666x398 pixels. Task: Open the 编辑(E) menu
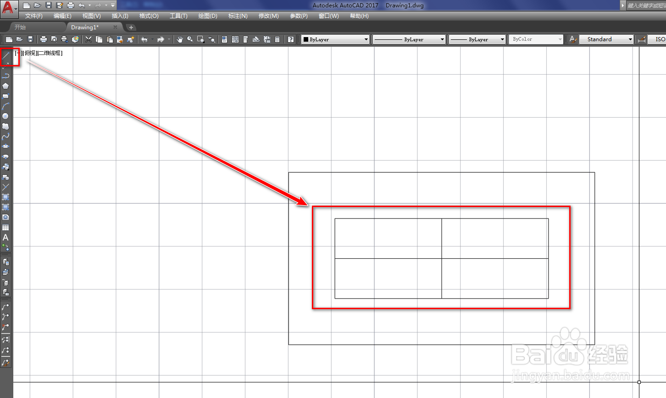click(62, 16)
